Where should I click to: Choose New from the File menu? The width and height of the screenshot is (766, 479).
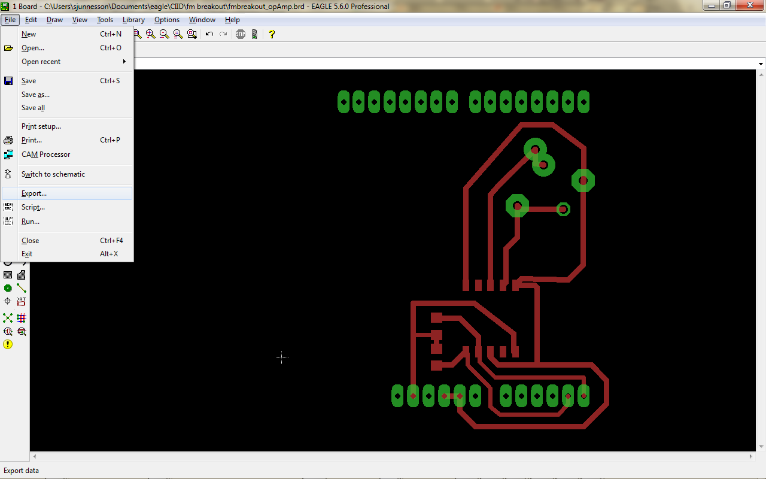[x=67, y=34]
